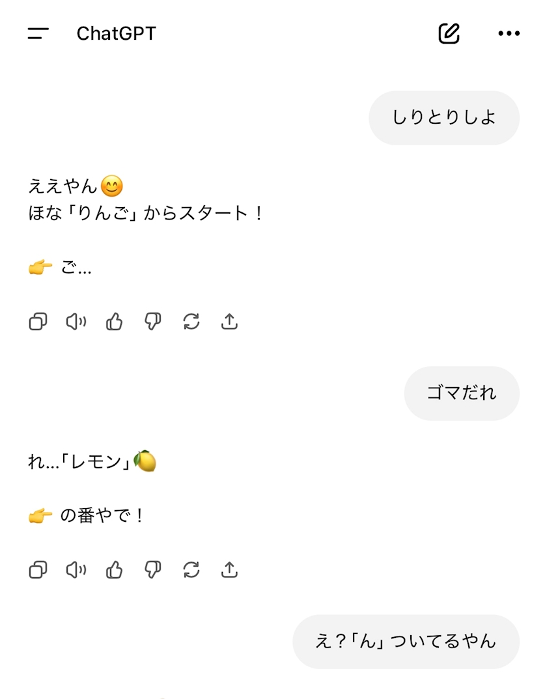Image resolution: width=547 pixels, height=699 pixels.
Task: Regenerate the first りんご response
Action: tap(191, 321)
